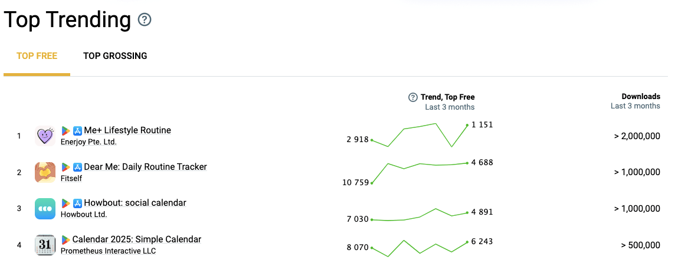Image resolution: width=688 pixels, height=263 pixels.
Task: Click App Store icon for Dear Me
Action: click(78, 167)
